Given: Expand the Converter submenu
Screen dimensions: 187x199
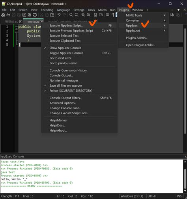Looking at the screenshot, I should (144, 20).
